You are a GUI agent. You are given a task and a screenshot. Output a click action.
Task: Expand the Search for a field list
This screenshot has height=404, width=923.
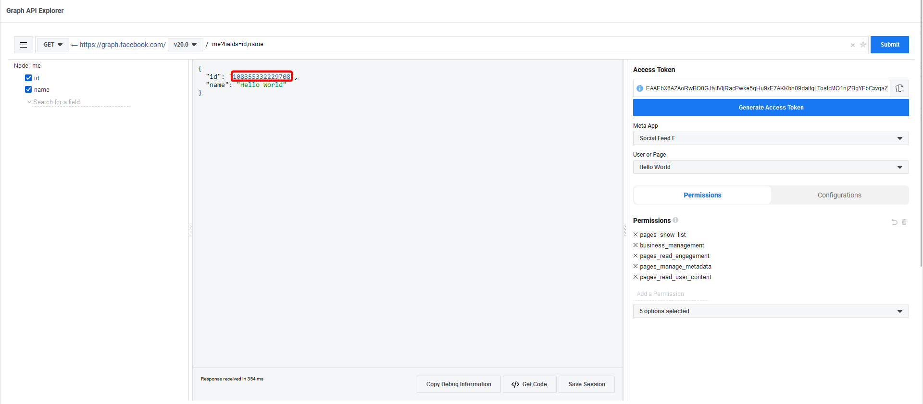click(29, 102)
